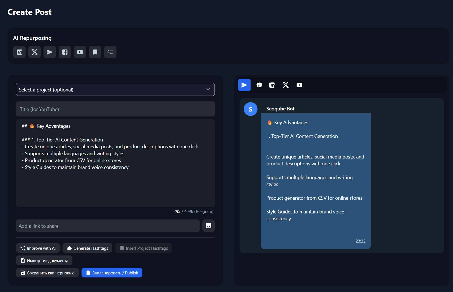Click the Add a link to share field
This screenshot has height=292, width=453.
(107, 226)
